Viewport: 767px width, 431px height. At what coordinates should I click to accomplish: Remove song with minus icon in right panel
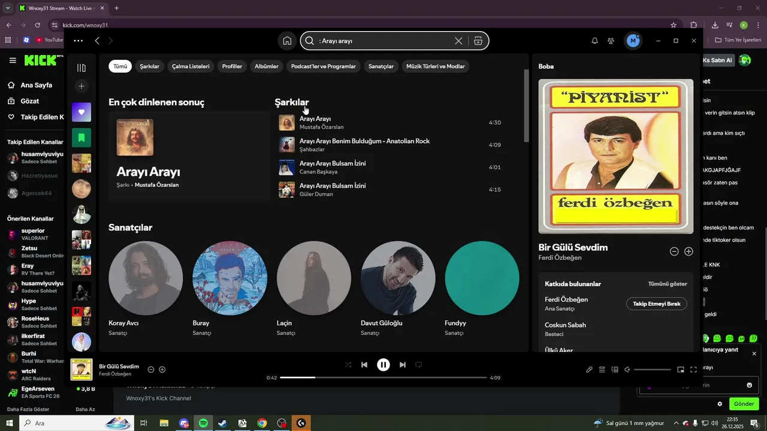[x=674, y=251]
